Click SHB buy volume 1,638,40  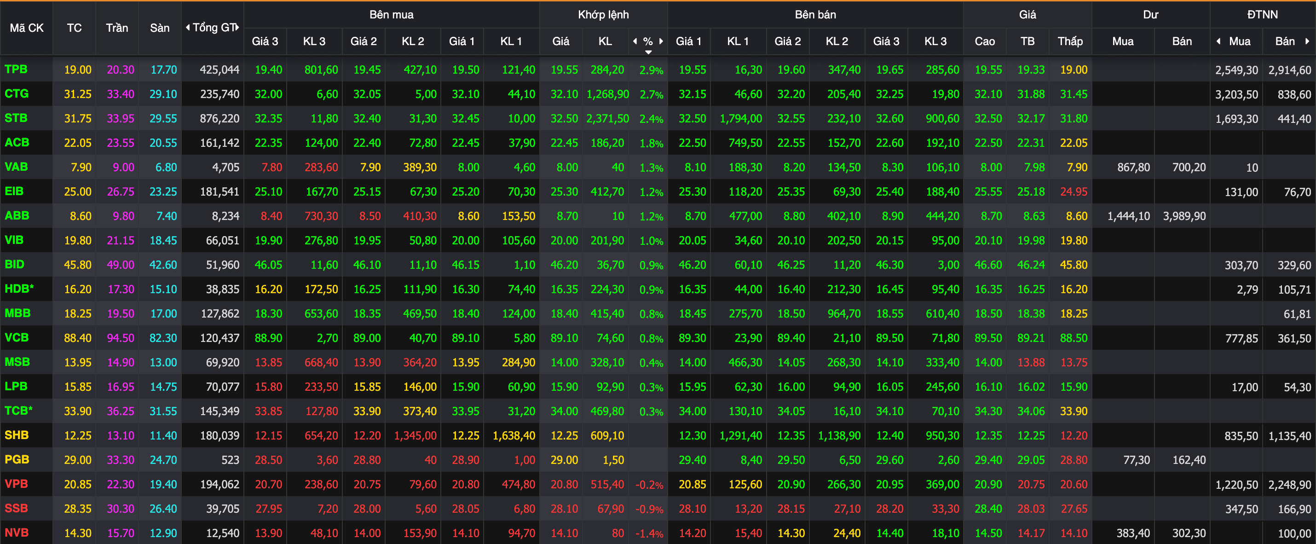point(514,436)
